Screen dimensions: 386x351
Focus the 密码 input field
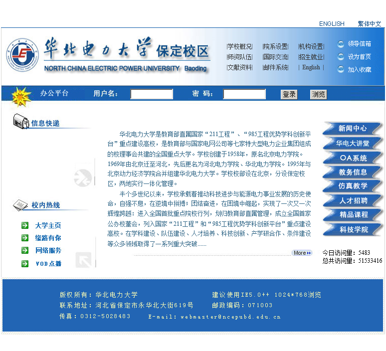coord(244,94)
